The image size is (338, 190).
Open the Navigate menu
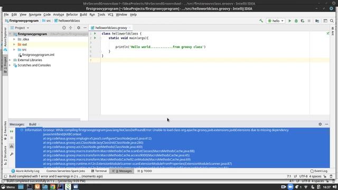[35, 14]
